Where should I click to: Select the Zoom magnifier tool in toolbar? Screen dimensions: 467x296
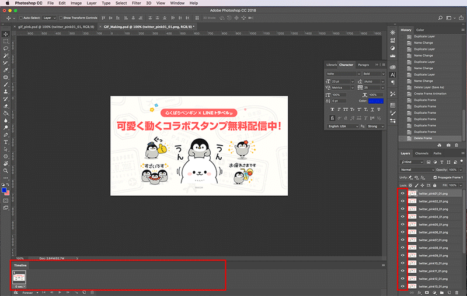[x=6, y=171]
